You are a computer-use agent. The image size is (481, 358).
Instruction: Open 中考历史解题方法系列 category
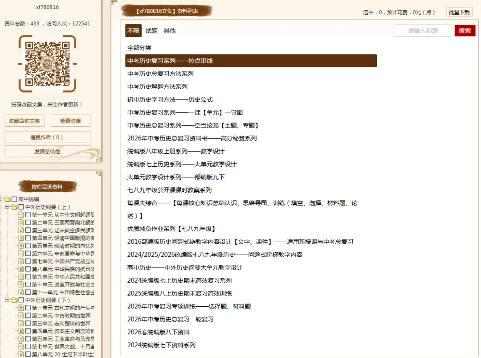pos(157,86)
